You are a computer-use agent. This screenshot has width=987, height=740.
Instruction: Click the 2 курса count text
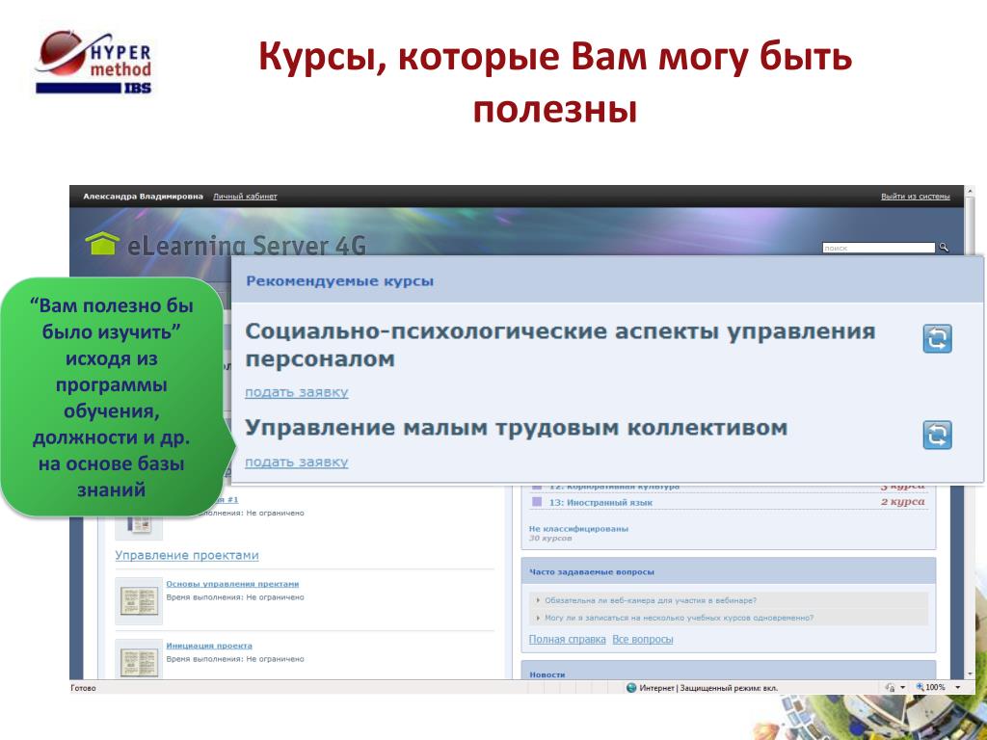pos(902,501)
